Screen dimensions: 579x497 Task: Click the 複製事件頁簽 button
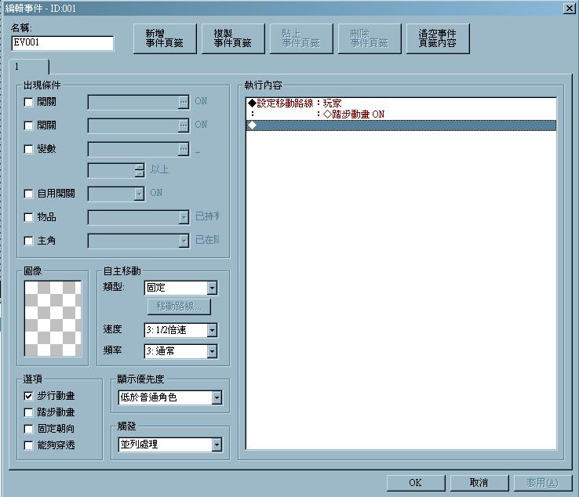point(233,38)
